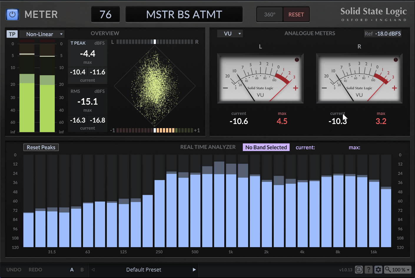
Task: Click the REAL TIME ANALYZER heading
Action: (x=208, y=147)
